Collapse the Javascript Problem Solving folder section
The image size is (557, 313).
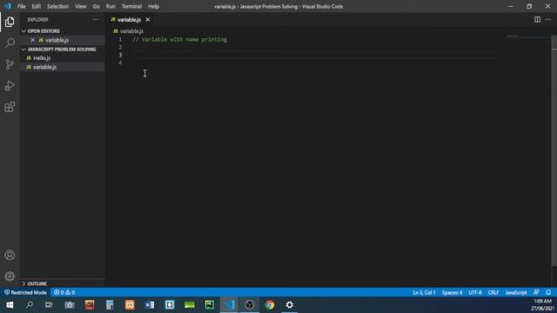pos(62,50)
